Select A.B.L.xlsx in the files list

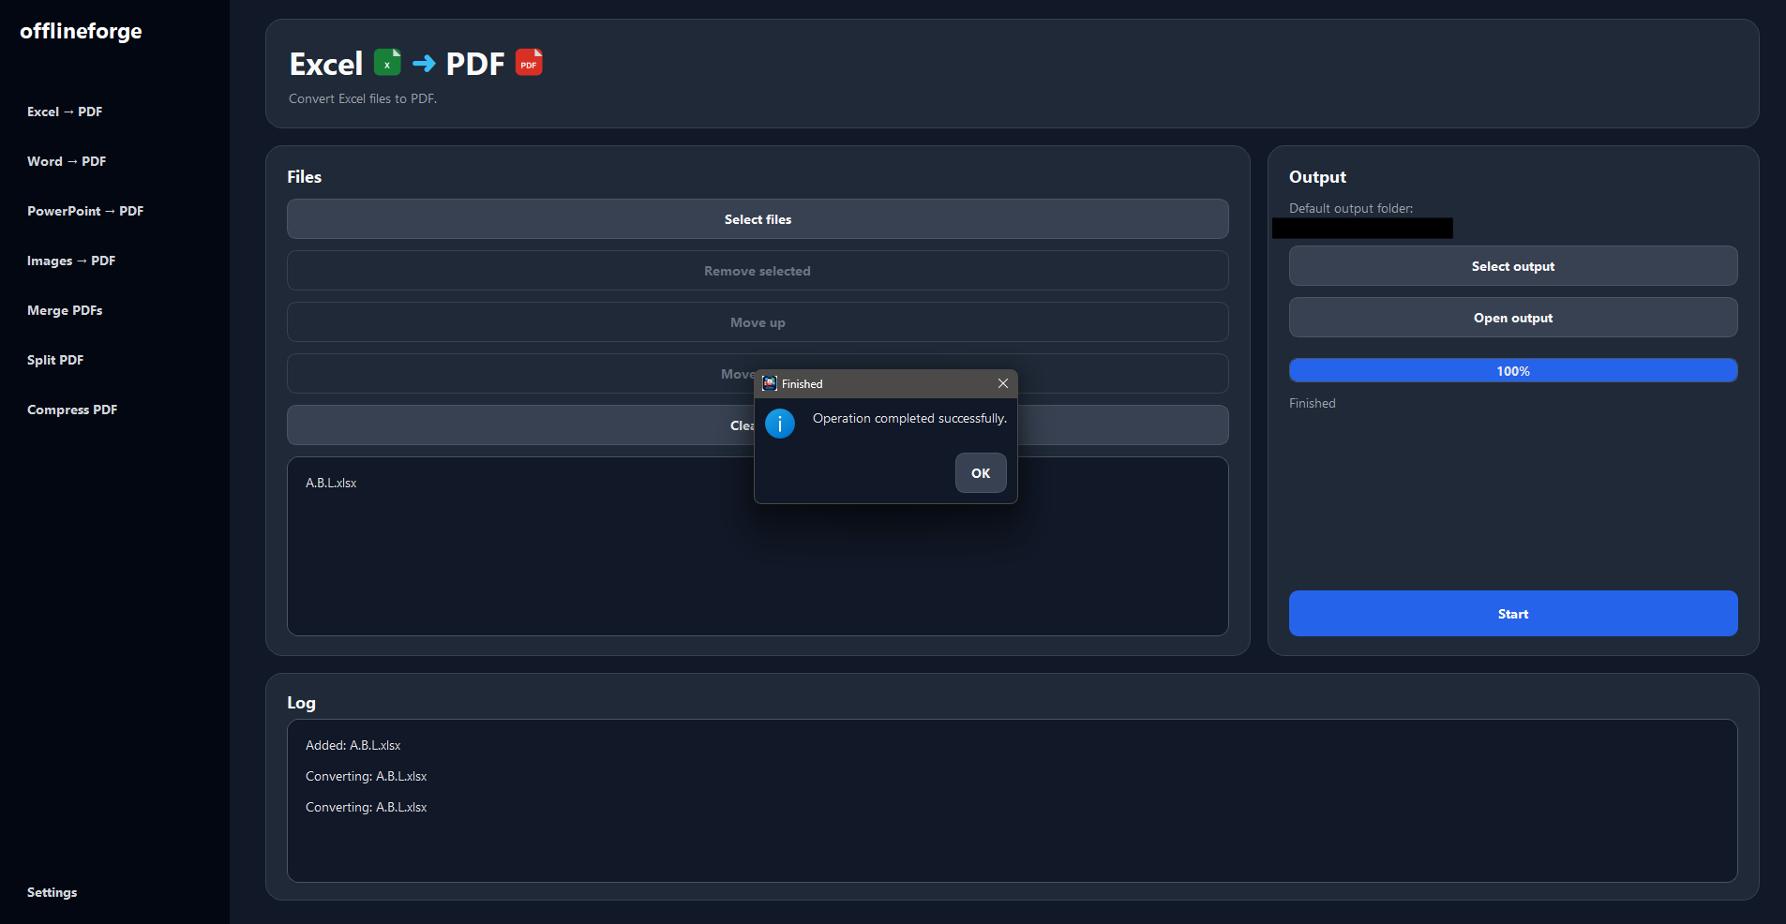pyautogui.click(x=331, y=483)
